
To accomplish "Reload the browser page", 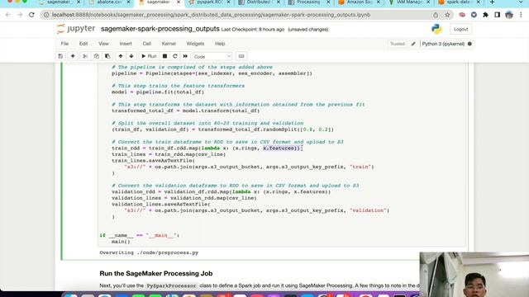I will click(31, 15).
